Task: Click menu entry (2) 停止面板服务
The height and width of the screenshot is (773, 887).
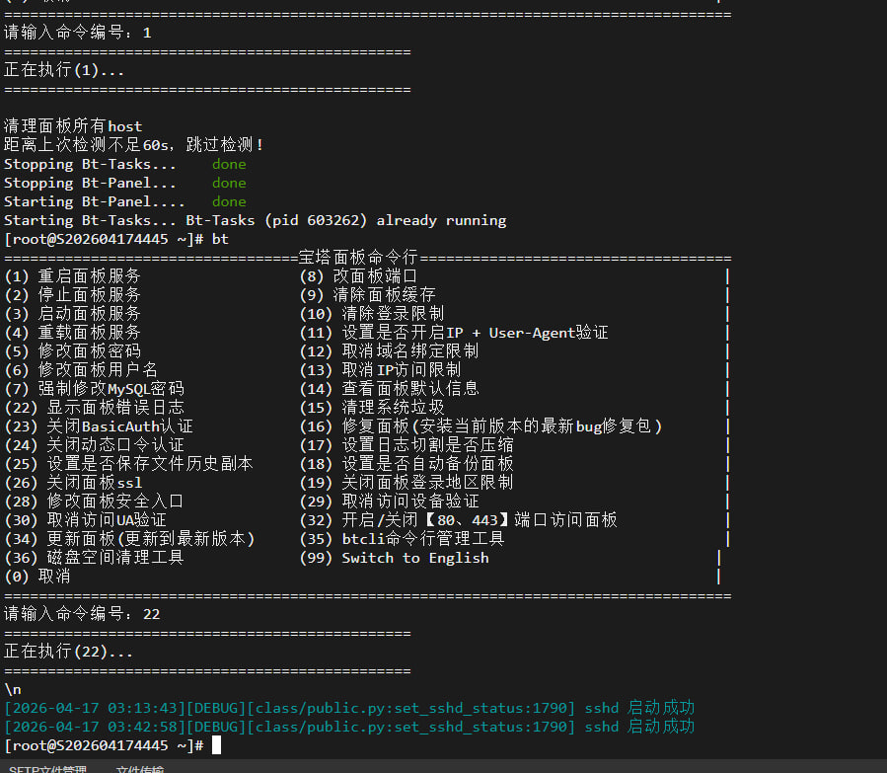Action: [72, 295]
